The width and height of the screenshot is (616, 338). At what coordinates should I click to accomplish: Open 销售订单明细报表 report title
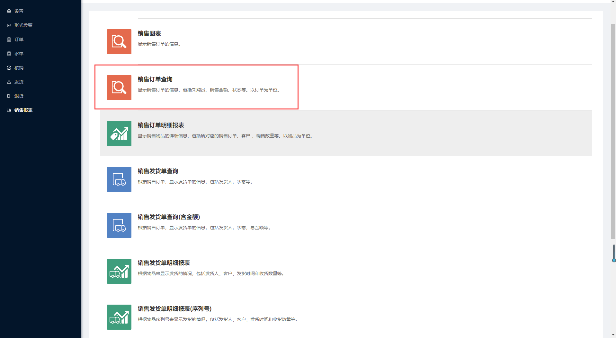[161, 125]
